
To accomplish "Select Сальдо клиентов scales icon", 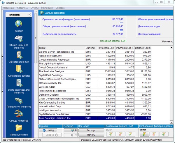I will click(19, 113).
